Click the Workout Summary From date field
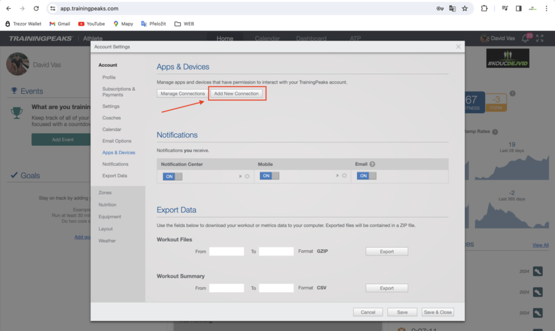The image size is (555, 331). point(227,288)
